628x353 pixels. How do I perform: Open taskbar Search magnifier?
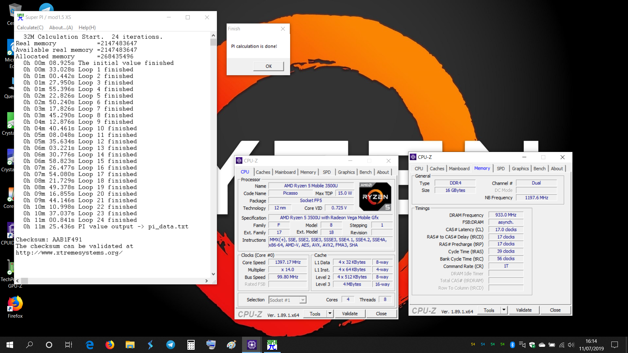29,345
